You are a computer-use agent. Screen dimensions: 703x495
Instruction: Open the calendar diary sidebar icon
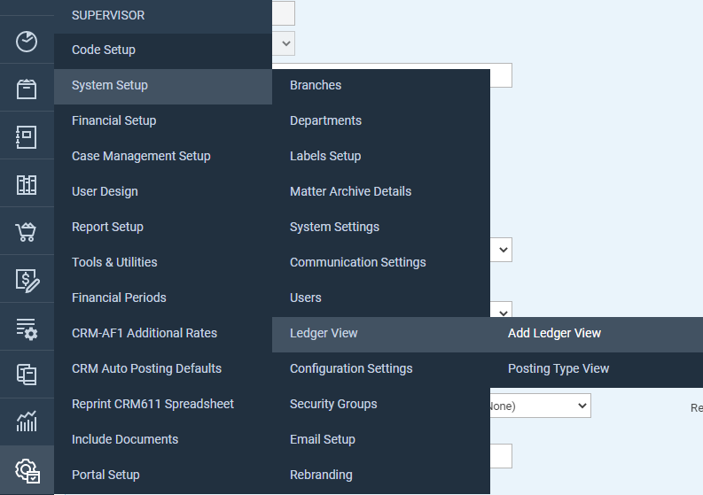click(27, 89)
